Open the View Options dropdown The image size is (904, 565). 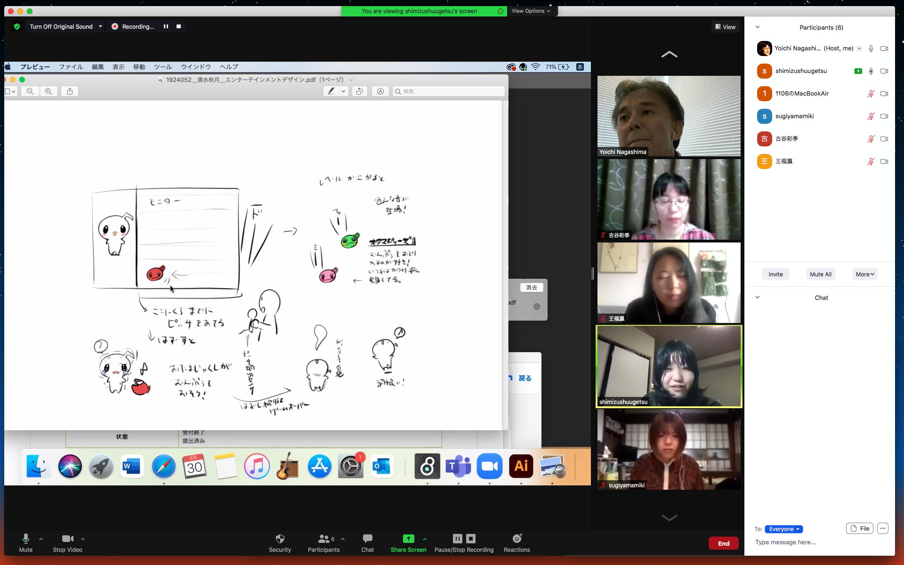click(x=531, y=11)
